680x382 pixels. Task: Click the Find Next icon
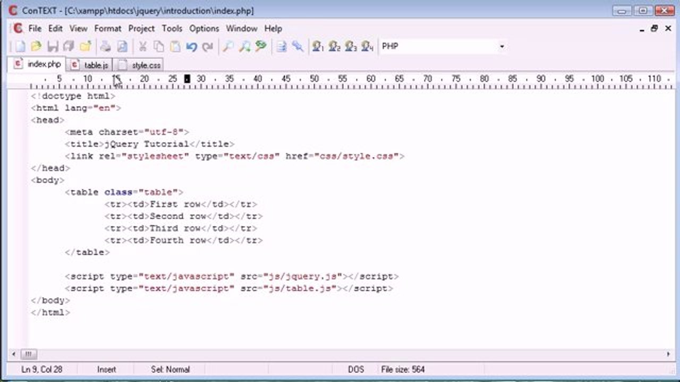[244, 47]
